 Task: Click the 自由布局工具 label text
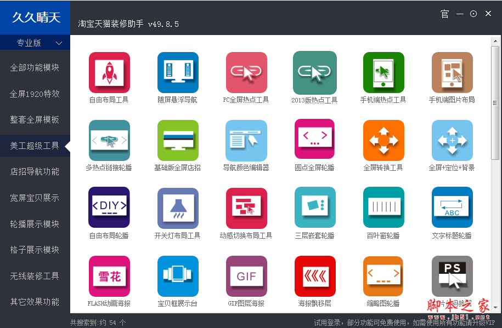pyautogui.click(x=109, y=100)
